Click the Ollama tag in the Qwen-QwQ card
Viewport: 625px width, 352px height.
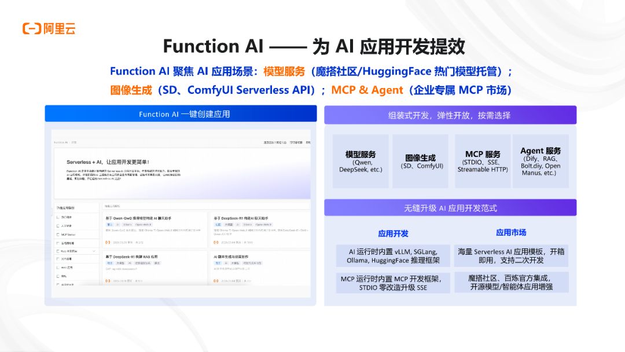click(127, 225)
